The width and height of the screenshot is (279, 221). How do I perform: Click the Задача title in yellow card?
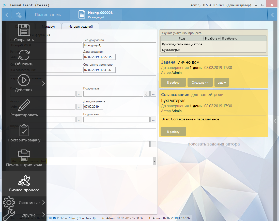(x=168, y=62)
